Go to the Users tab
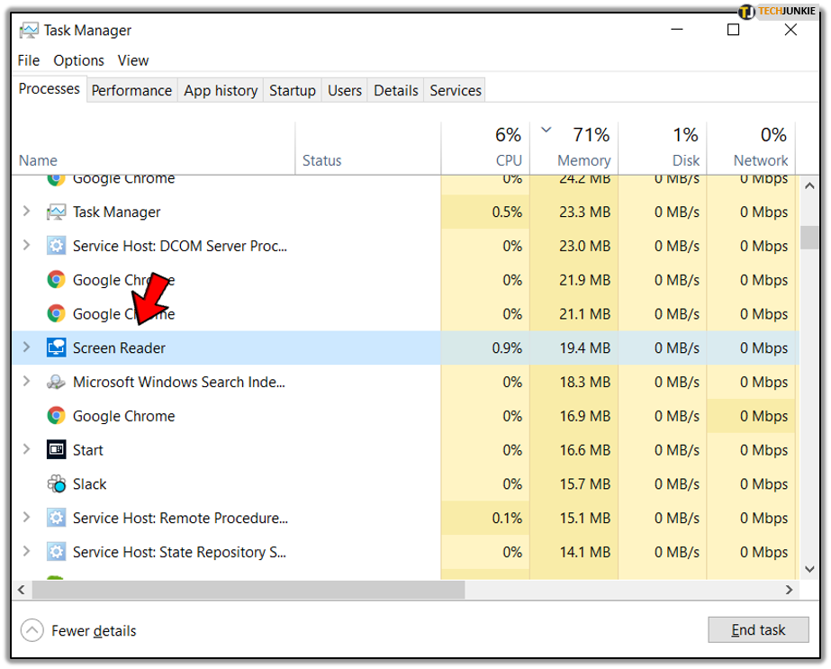Screen dimensions: 831x669 click(345, 91)
